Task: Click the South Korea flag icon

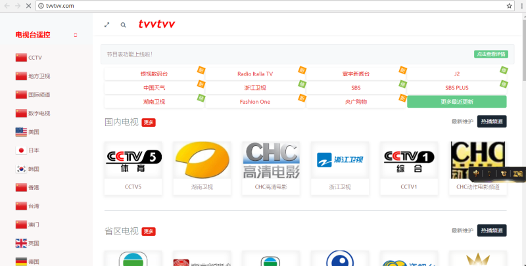Action: 21,169
